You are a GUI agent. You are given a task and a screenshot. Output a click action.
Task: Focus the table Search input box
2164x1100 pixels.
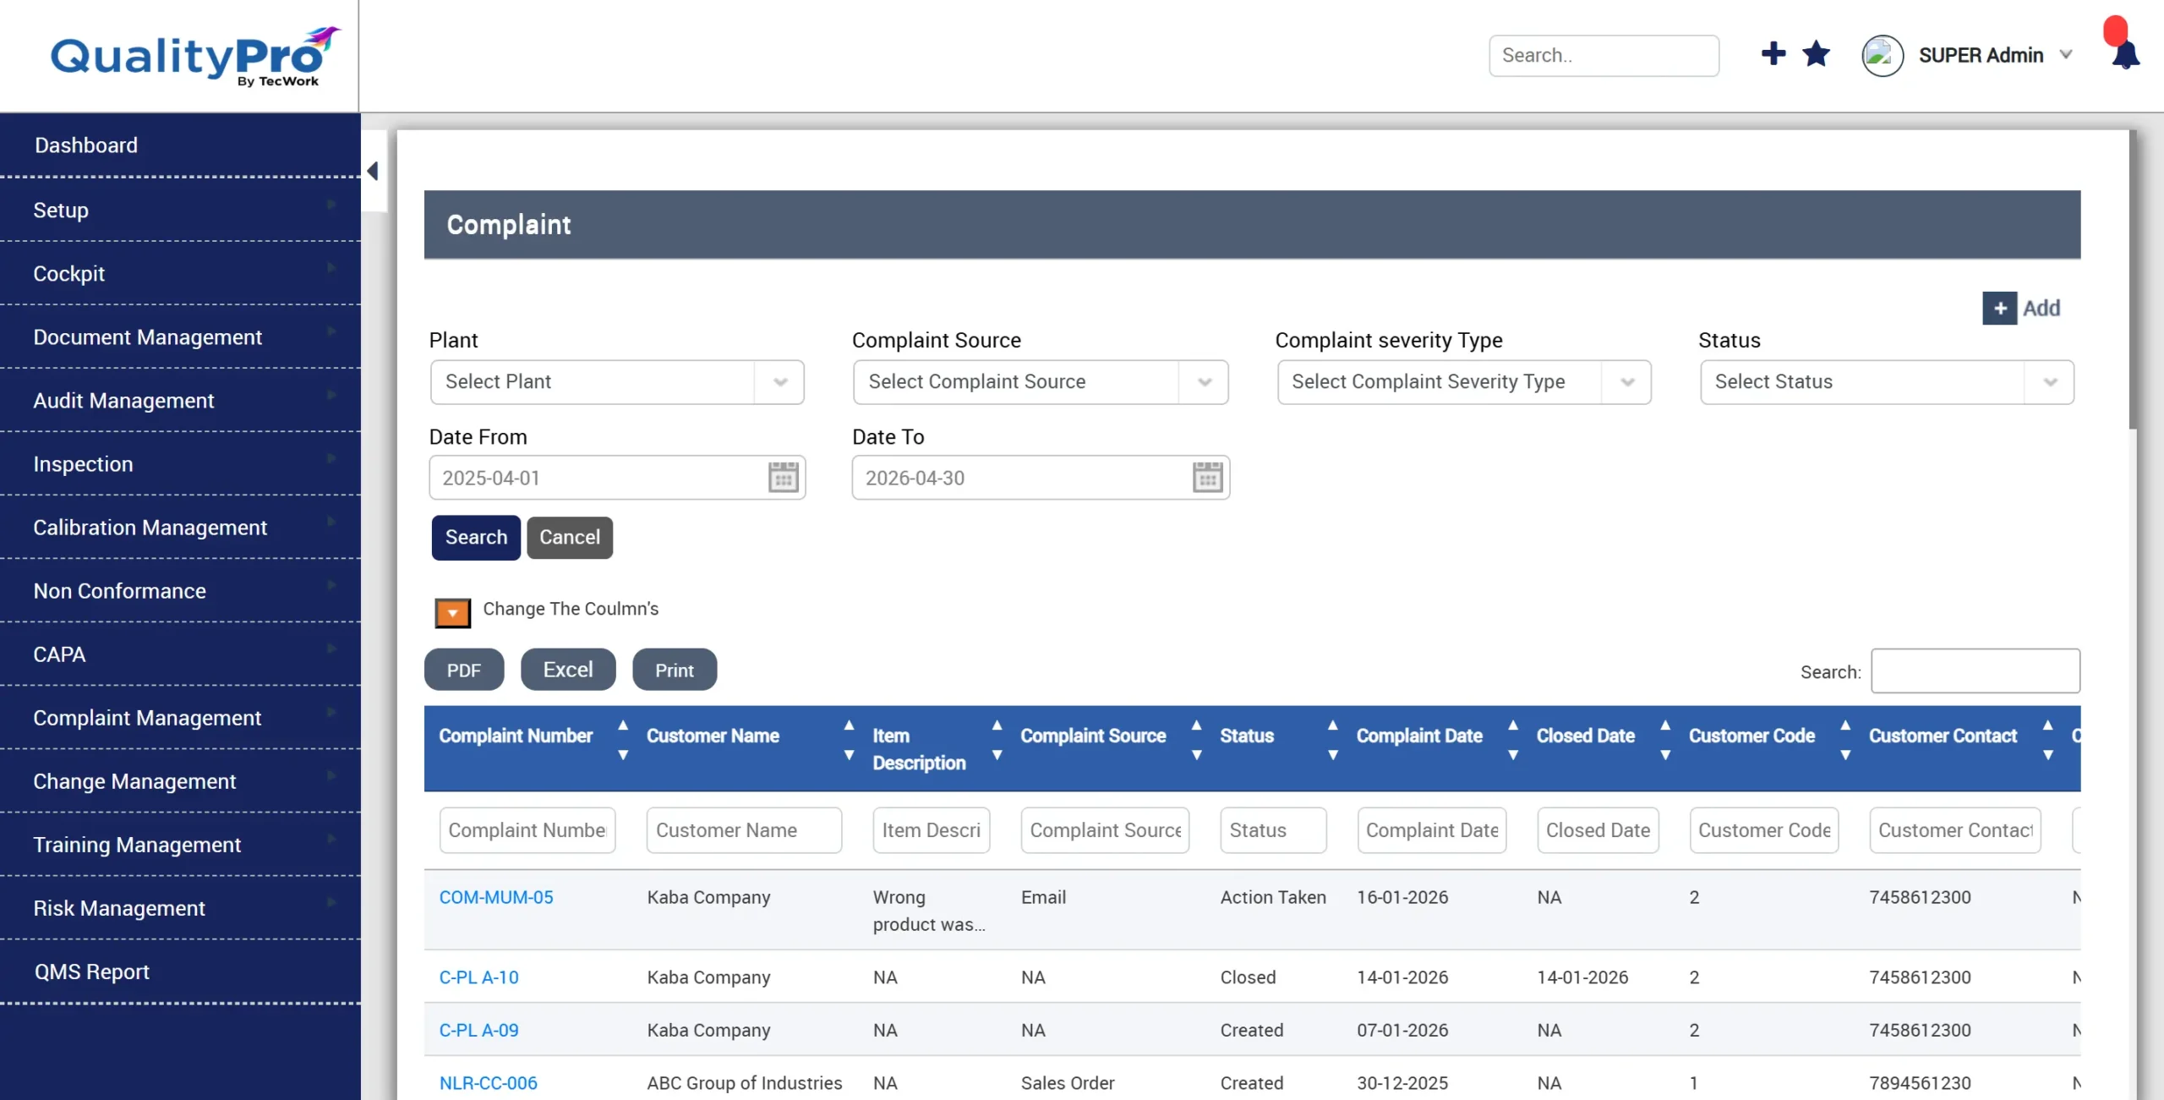(x=1975, y=670)
